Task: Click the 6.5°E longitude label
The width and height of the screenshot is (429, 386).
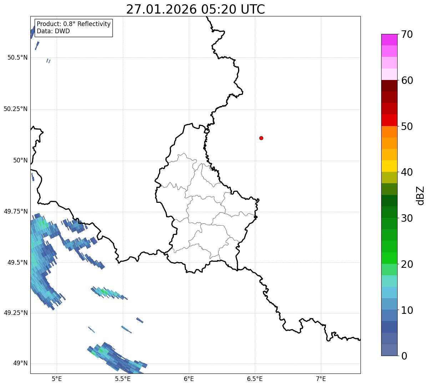Action: [x=255, y=379]
